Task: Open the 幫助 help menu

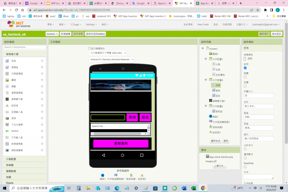Action: (x=105, y=24)
